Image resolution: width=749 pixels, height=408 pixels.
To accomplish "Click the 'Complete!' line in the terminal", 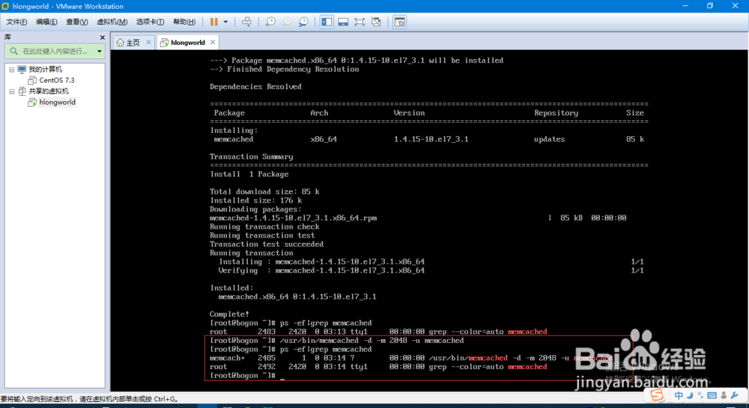I will [x=229, y=315].
